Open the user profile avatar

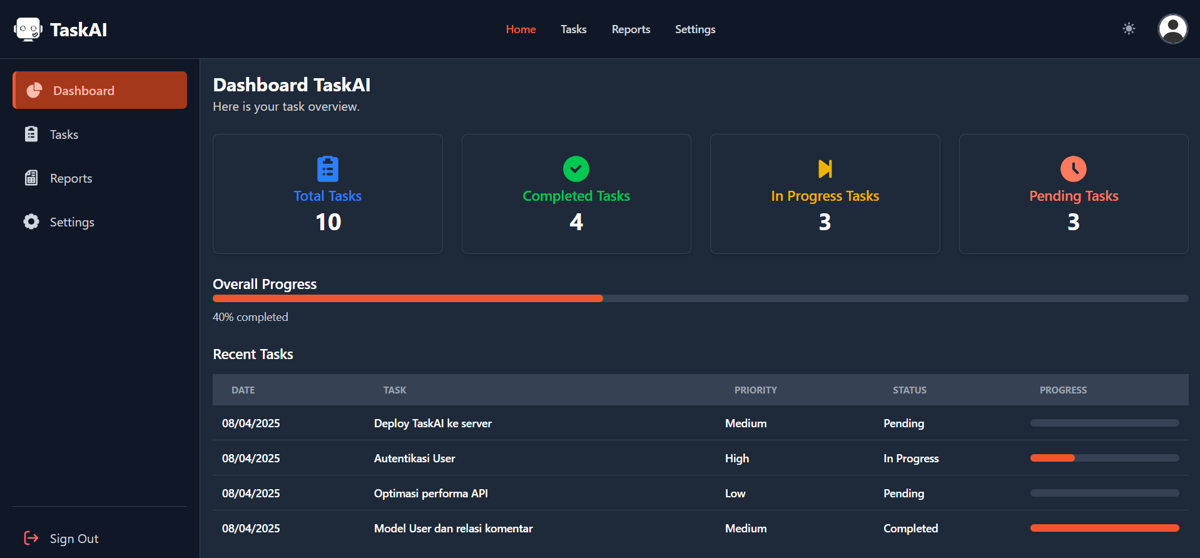pos(1172,29)
